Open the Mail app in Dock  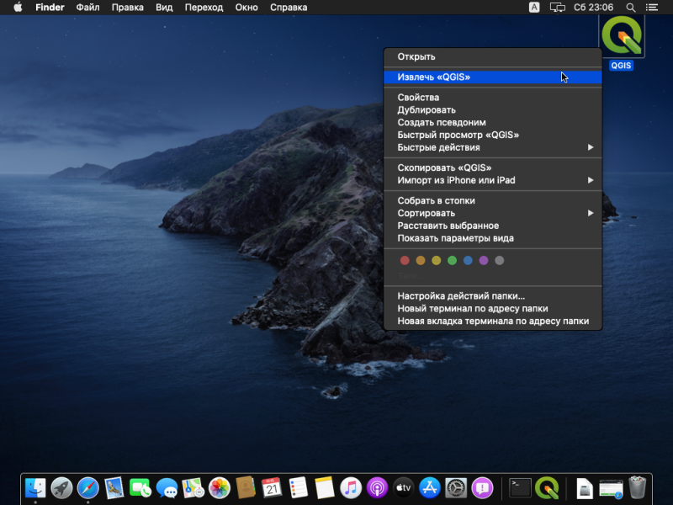(114, 488)
